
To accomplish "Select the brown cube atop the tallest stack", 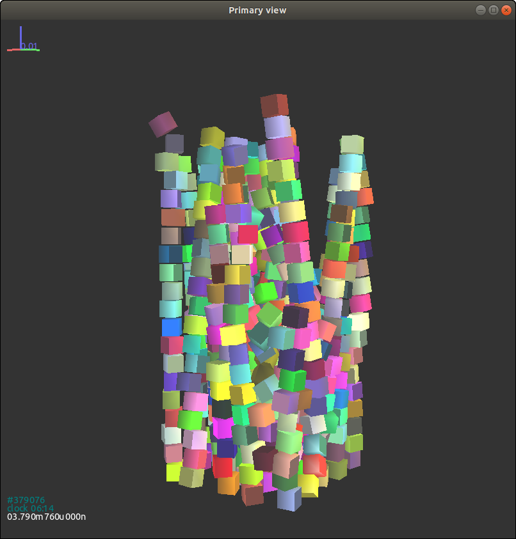I will (x=274, y=105).
